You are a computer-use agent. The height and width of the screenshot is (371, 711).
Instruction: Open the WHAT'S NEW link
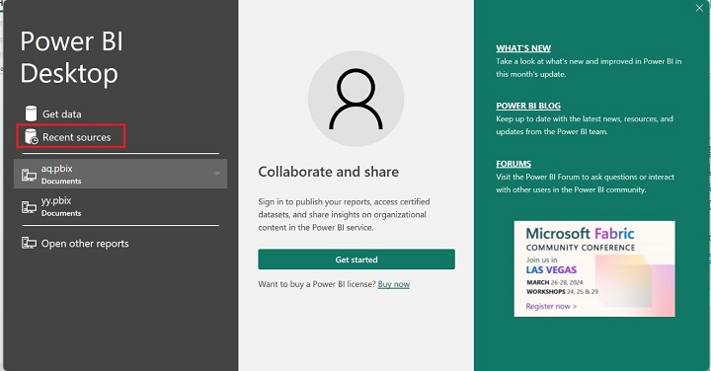pos(523,48)
